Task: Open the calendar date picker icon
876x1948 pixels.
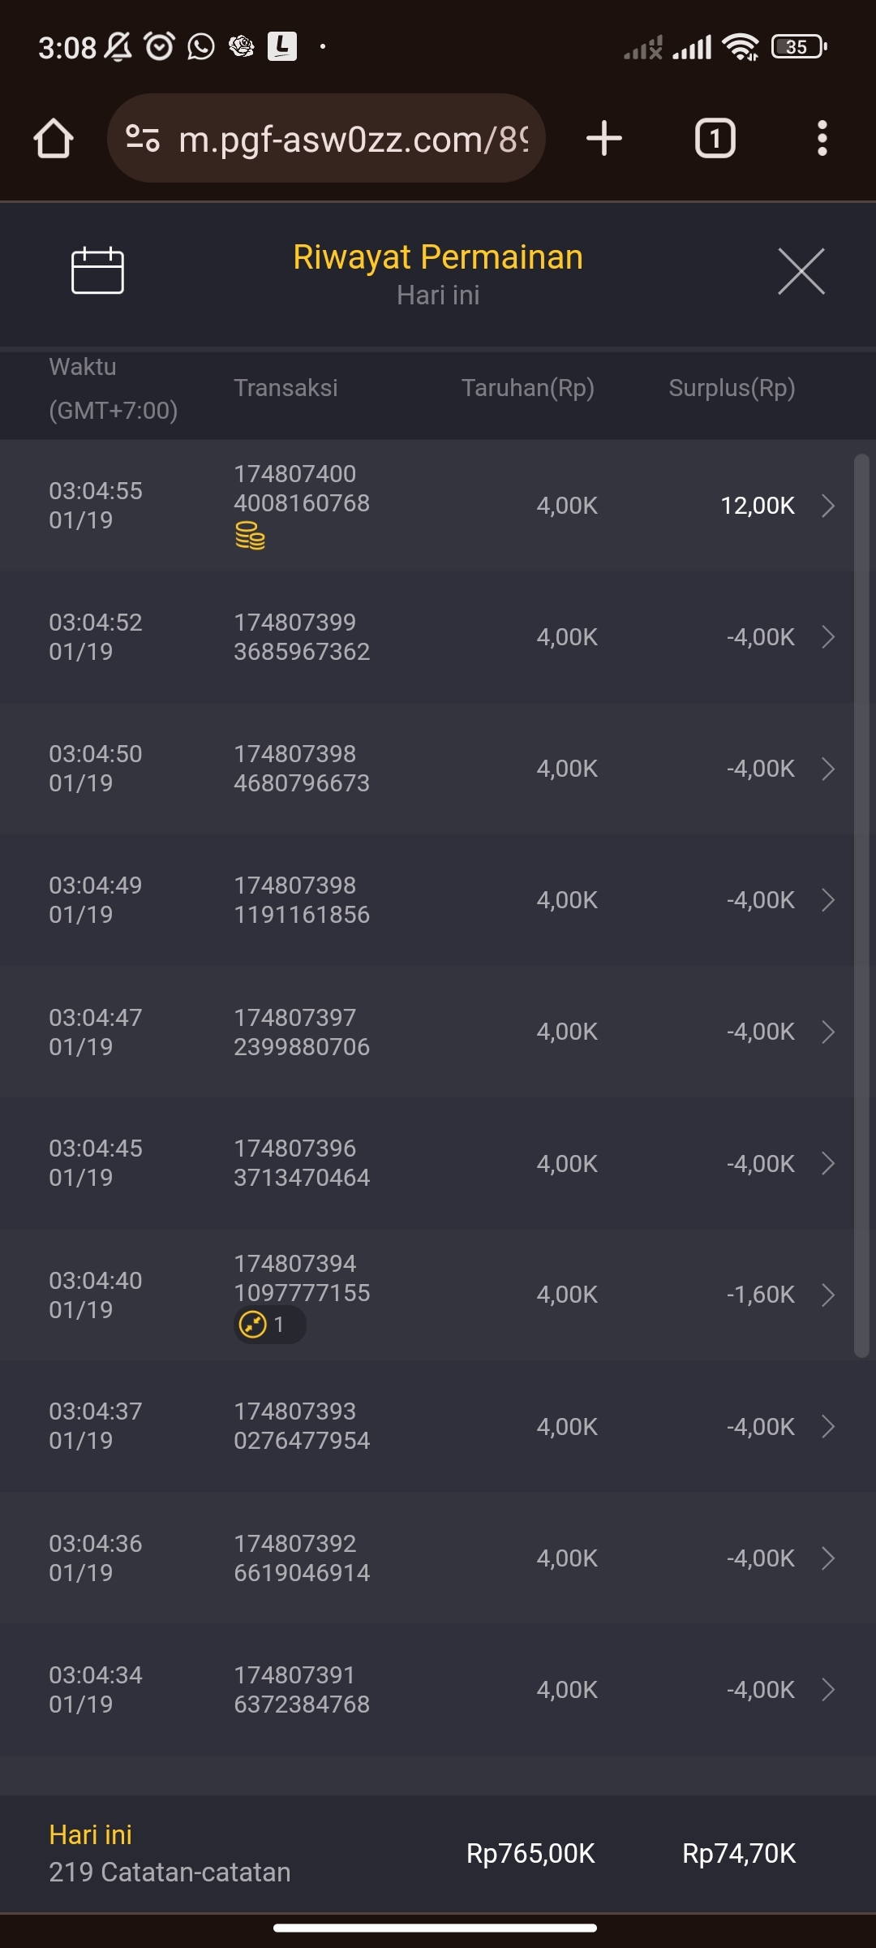Action: point(97,270)
